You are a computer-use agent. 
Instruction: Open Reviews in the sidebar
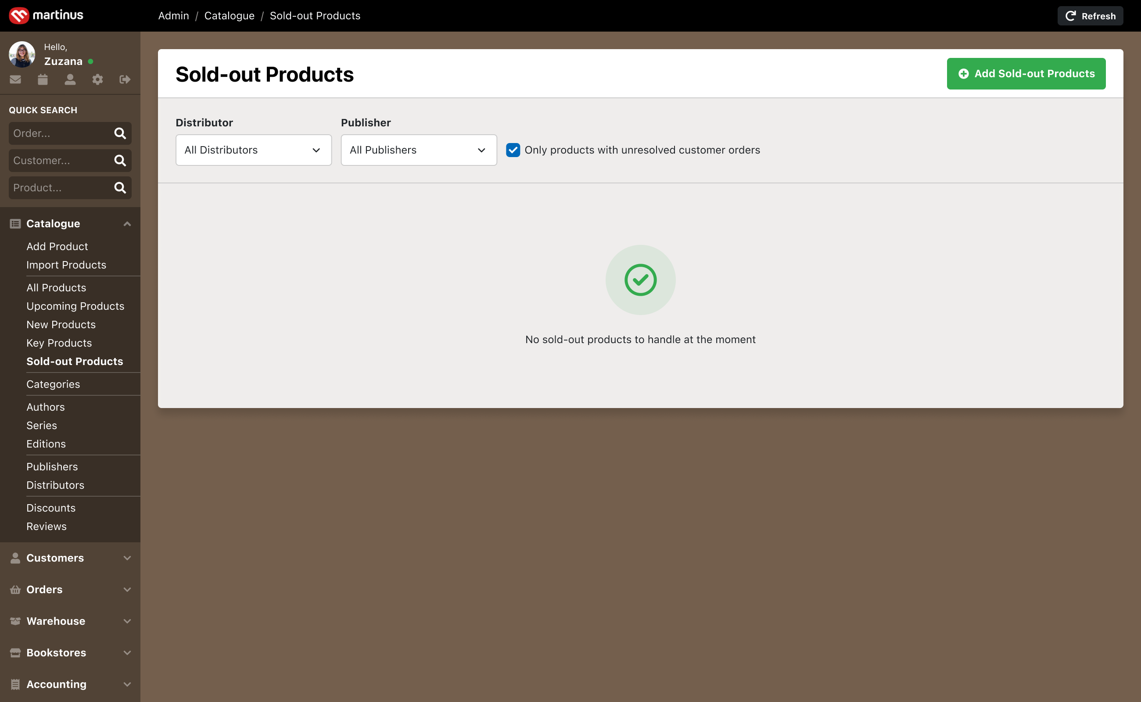click(x=47, y=526)
